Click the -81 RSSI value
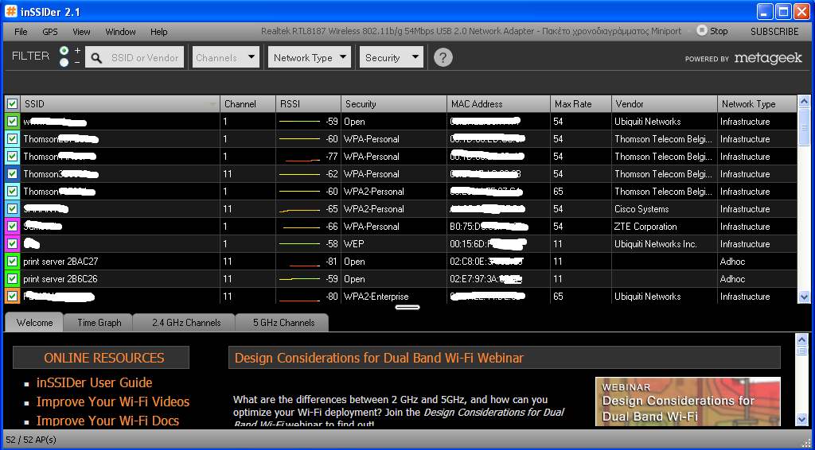The image size is (815, 450). coord(332,262)
